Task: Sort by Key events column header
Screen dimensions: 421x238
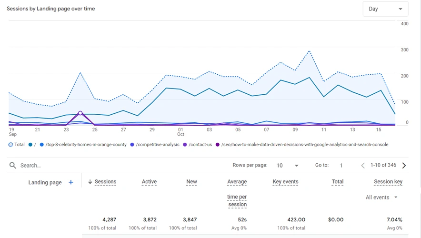Action: (285, 182)
